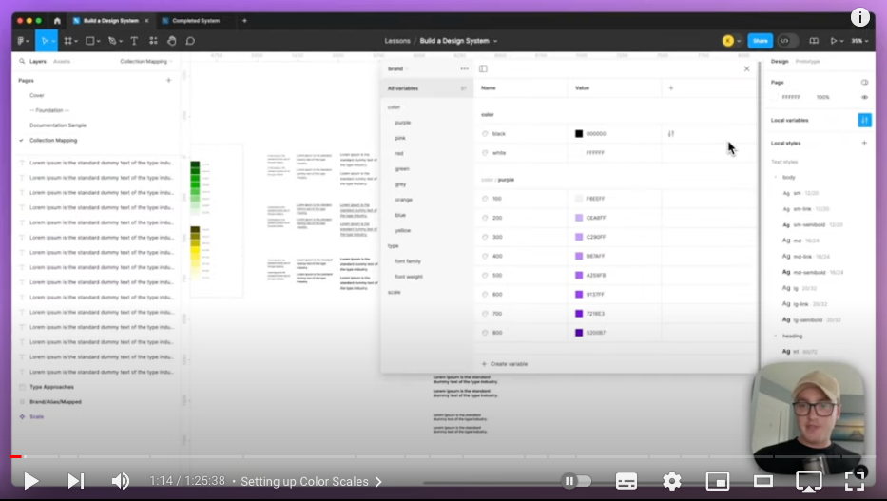
Task: Select the Frame tool
Action: (68, 41)
